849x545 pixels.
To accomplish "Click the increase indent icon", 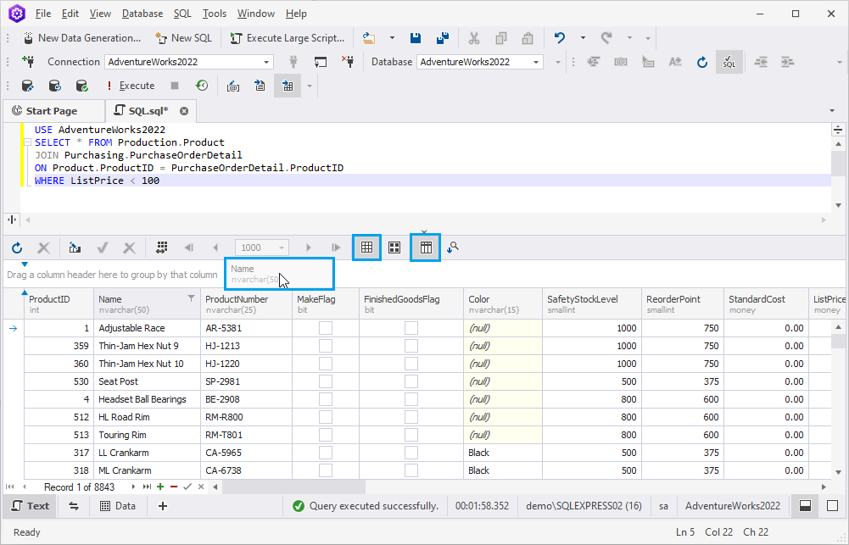I will [x=787, y=62].
